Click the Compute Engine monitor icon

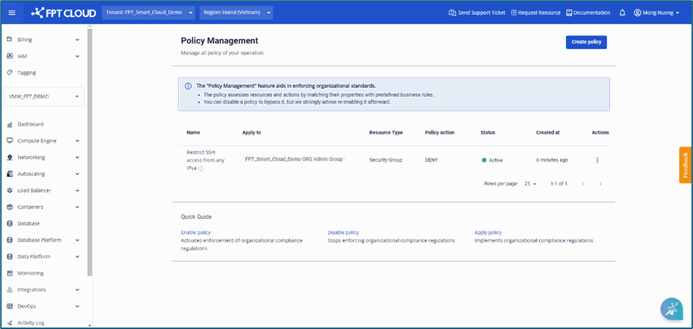[x=10, y=140]
